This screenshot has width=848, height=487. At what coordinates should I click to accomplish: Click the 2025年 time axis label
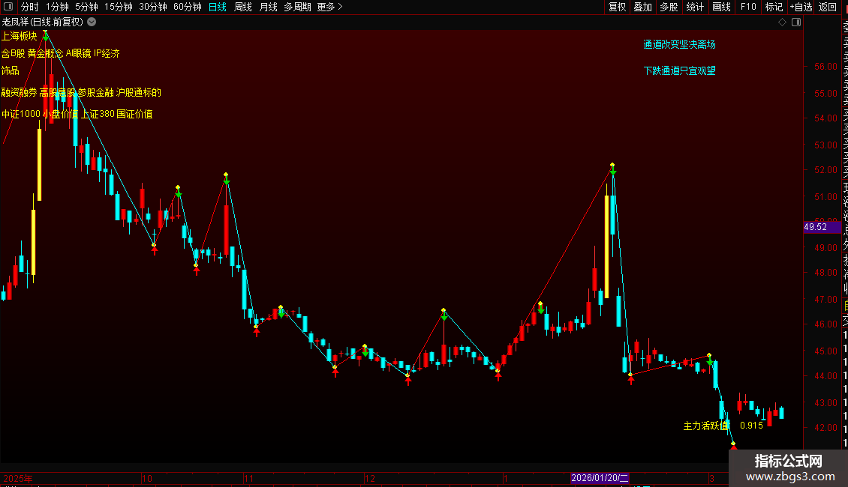tap(18, 478)
